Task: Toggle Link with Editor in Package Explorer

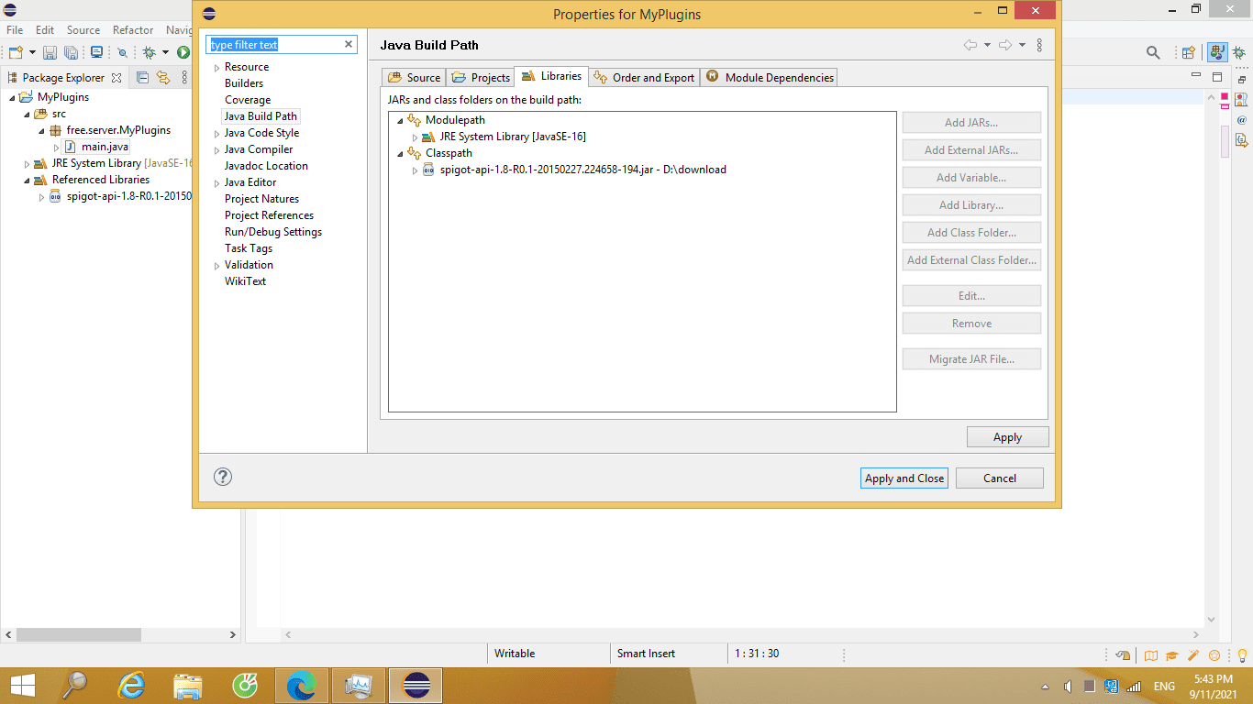Action: click(163, 78)
